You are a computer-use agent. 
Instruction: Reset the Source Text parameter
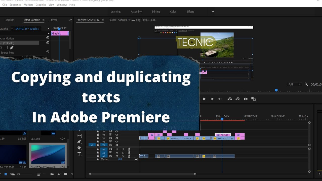pos(48,52)
